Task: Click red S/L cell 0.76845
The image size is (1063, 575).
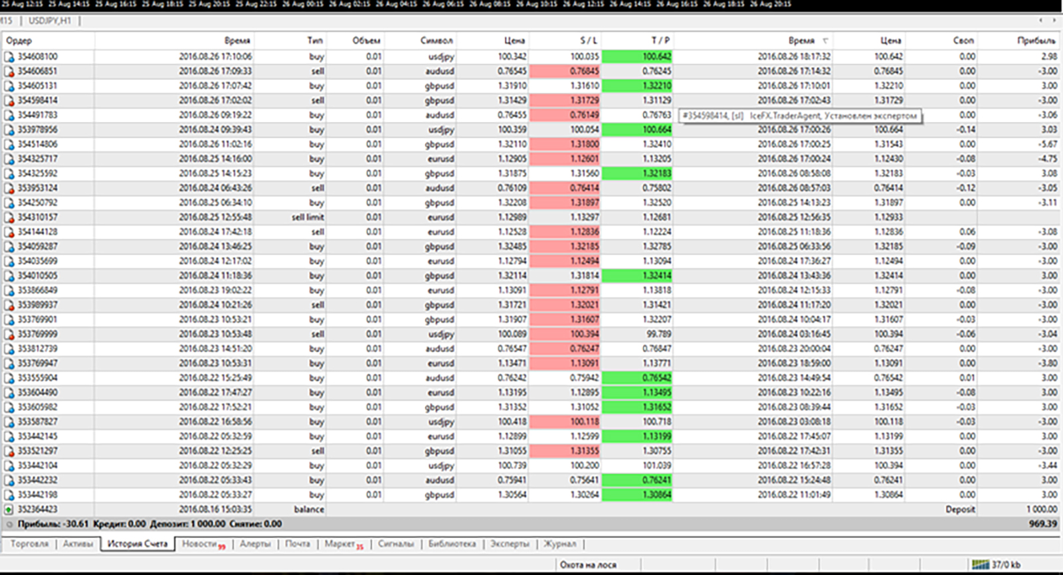Action: click(x=565, y=72)
